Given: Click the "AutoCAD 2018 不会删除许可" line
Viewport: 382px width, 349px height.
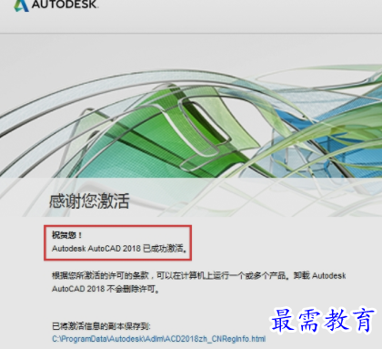Looking at the screenshot, I should (106, 289).
